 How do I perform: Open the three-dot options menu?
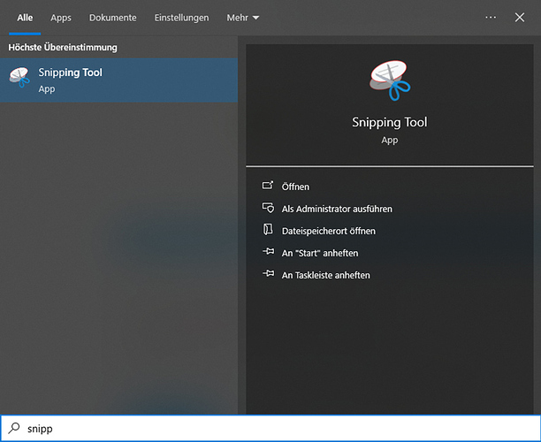click(x=491, y=18)
